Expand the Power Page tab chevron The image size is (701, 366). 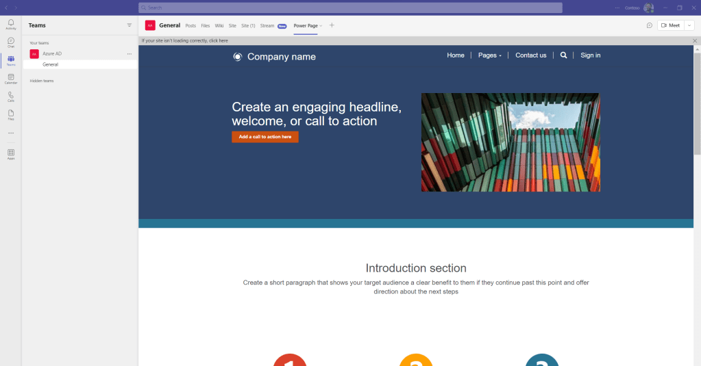[321, 26]
